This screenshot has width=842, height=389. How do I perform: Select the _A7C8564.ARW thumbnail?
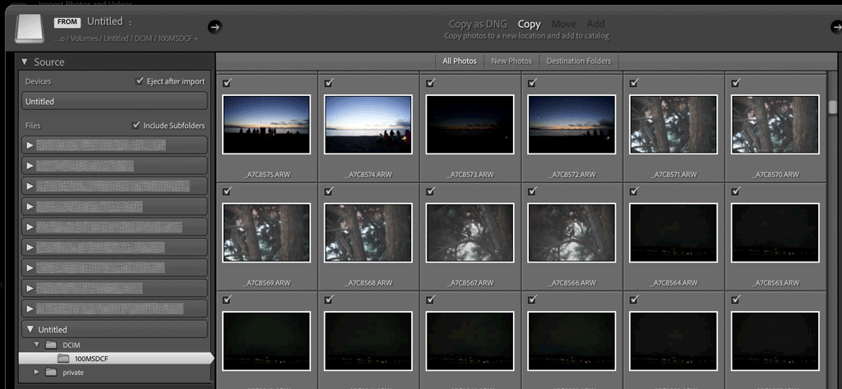(673, 232)
